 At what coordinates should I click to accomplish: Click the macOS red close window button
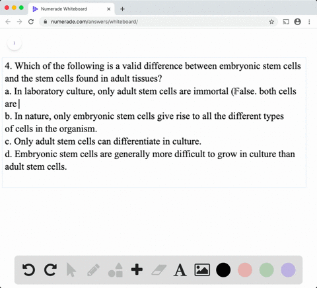pos(7,8)
